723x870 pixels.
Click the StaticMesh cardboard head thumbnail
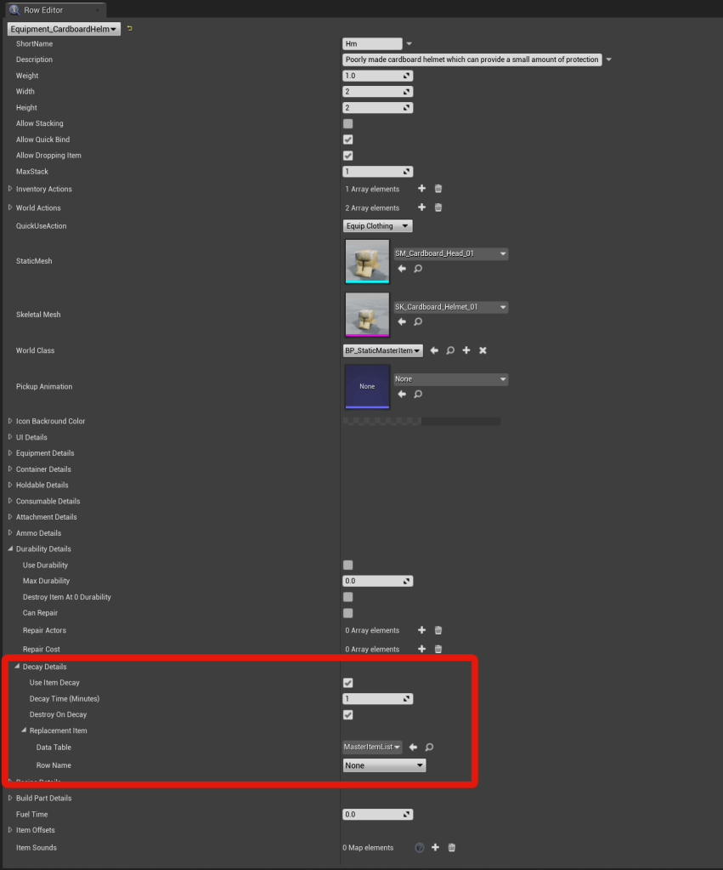[x=367, y=261]
